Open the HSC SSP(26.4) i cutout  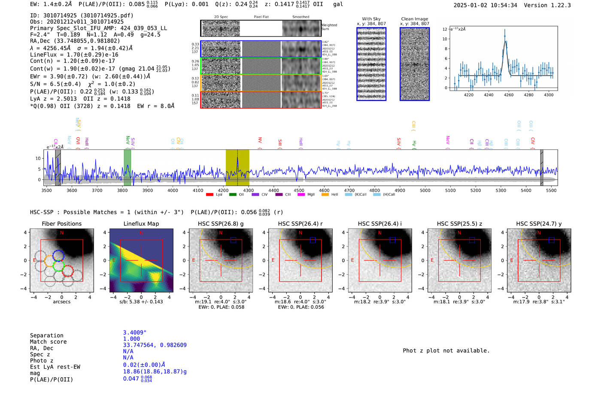[x=380, y=261]
